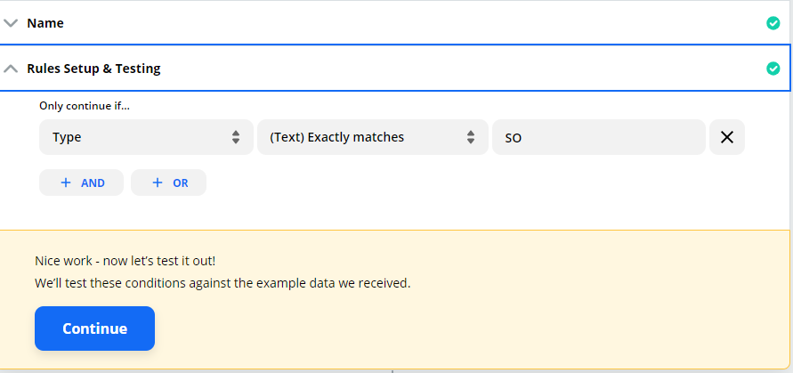Click the "Only continue if..." label
The width and height of the screenshot is (793, 373).
[x=85, y=106]
